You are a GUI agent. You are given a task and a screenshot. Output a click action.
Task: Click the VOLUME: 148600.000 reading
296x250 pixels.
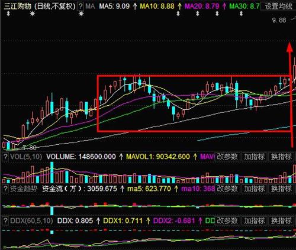[81, 157]
